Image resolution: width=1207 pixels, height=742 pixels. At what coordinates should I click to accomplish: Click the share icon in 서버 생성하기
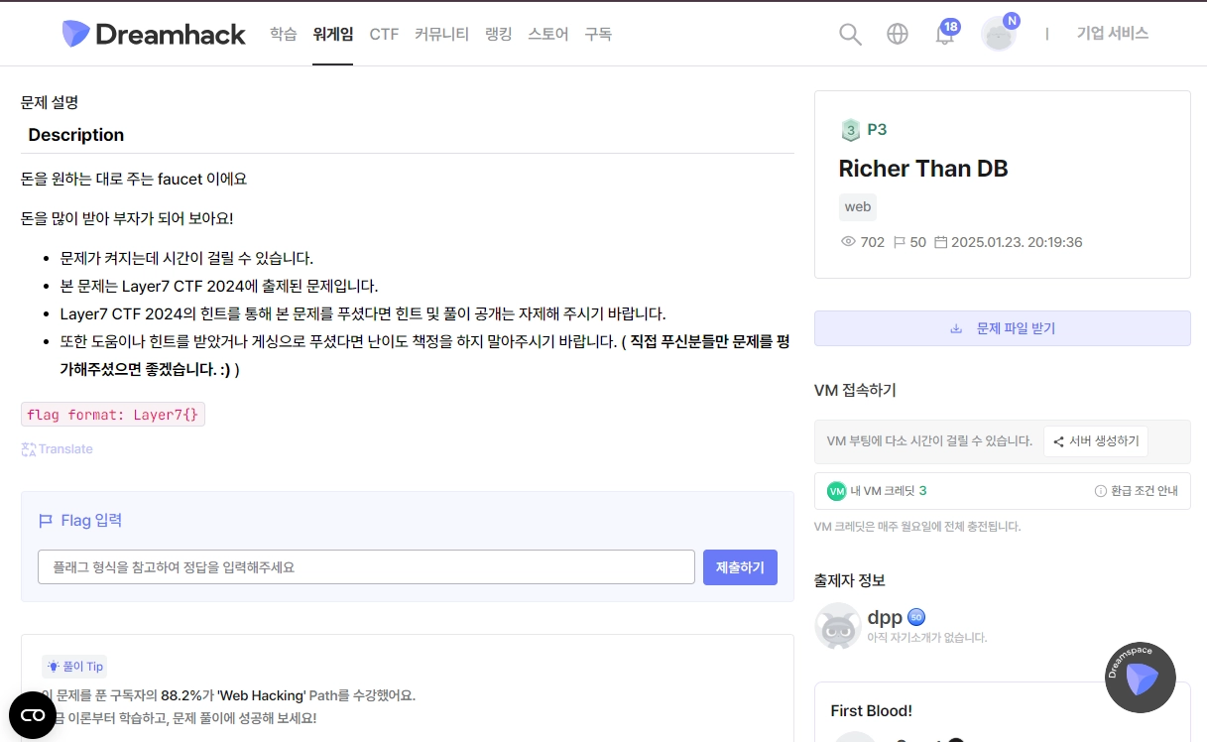point(1058,441)
